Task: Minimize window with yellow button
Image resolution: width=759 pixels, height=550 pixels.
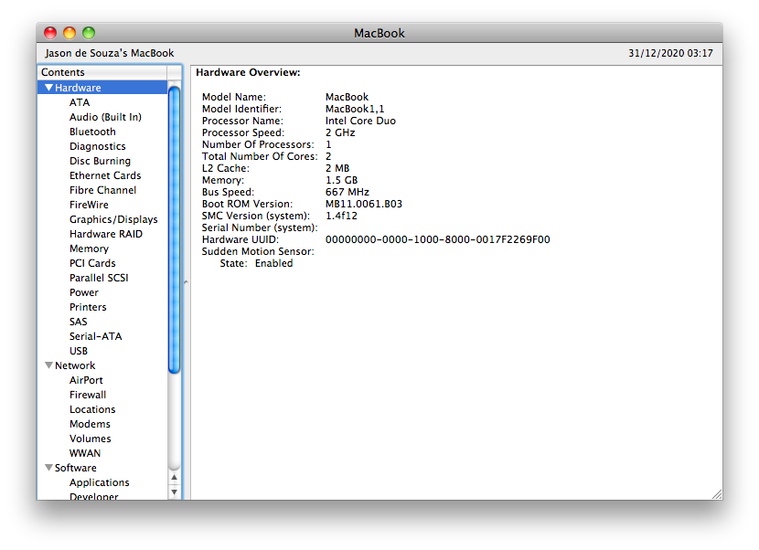Action: pyautogui.click(x=69, y=33)
